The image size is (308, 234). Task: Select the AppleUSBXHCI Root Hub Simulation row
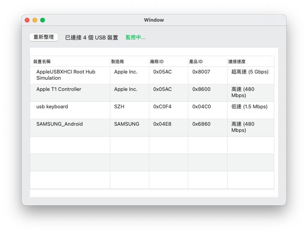[66, 75]
